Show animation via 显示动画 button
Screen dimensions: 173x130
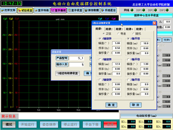click(x=42, y=10)
